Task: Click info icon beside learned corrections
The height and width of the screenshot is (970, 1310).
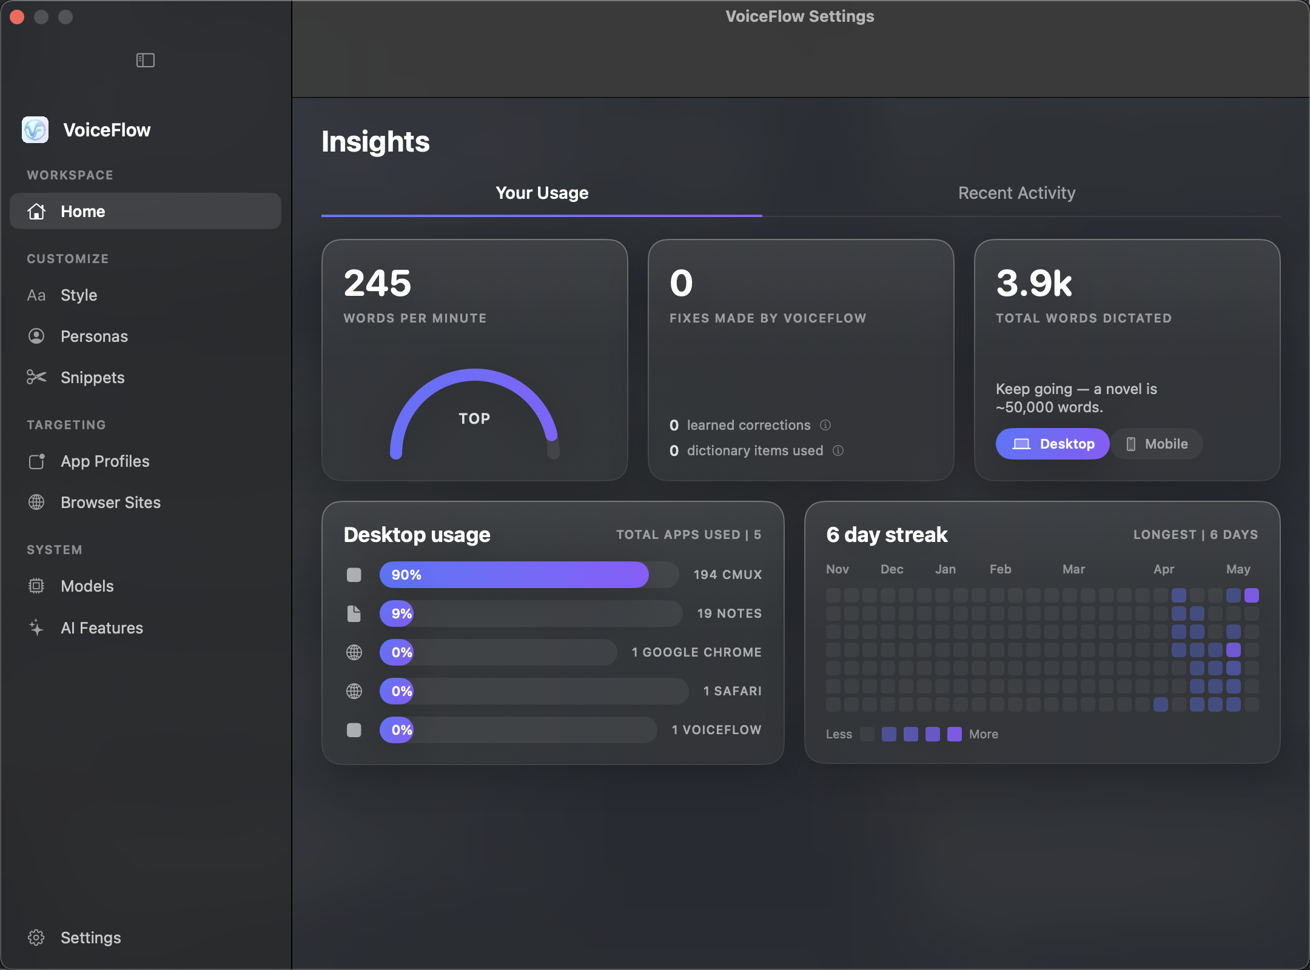Action: 825,425
